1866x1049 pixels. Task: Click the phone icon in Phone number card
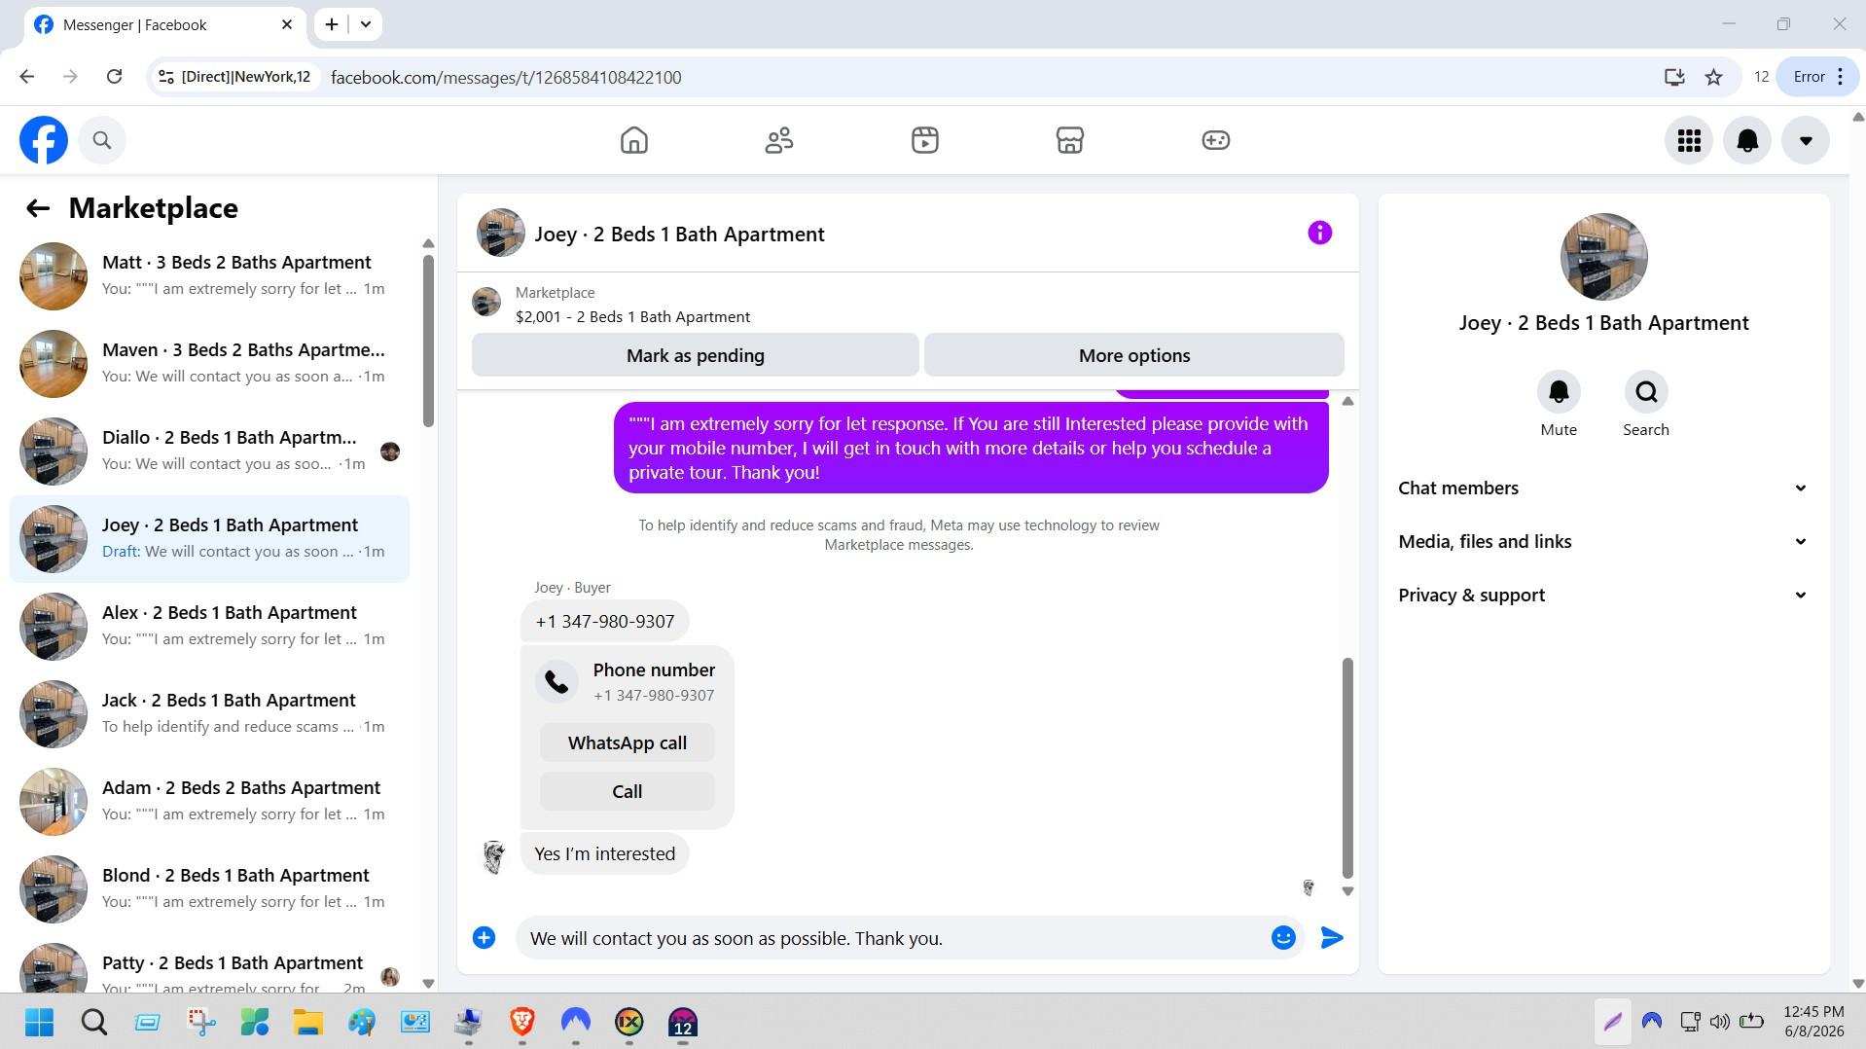556,682
